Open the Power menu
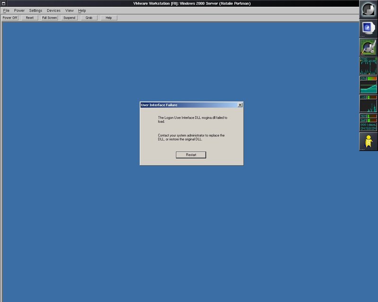This screenshot has height=302, width=378. click(x=19, y=10)
